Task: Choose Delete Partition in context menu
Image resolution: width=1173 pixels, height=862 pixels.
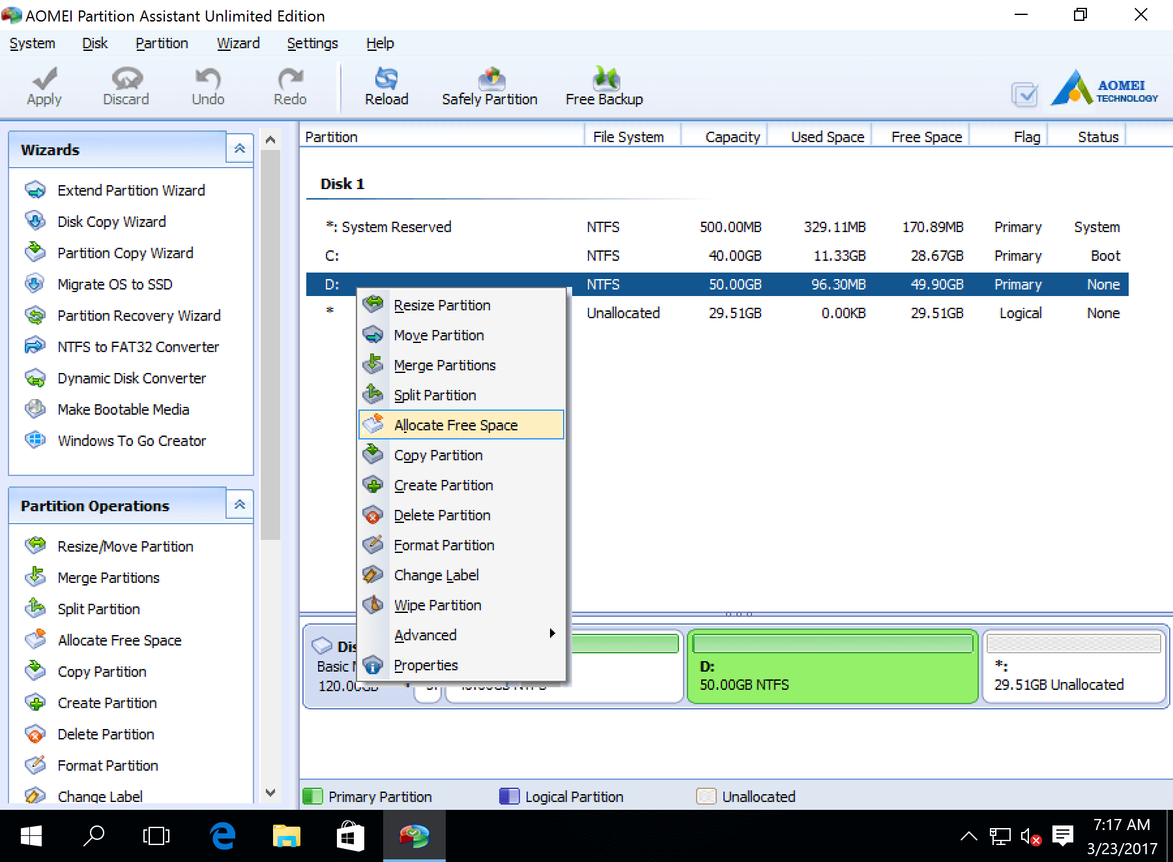Action: pos(461,515)
